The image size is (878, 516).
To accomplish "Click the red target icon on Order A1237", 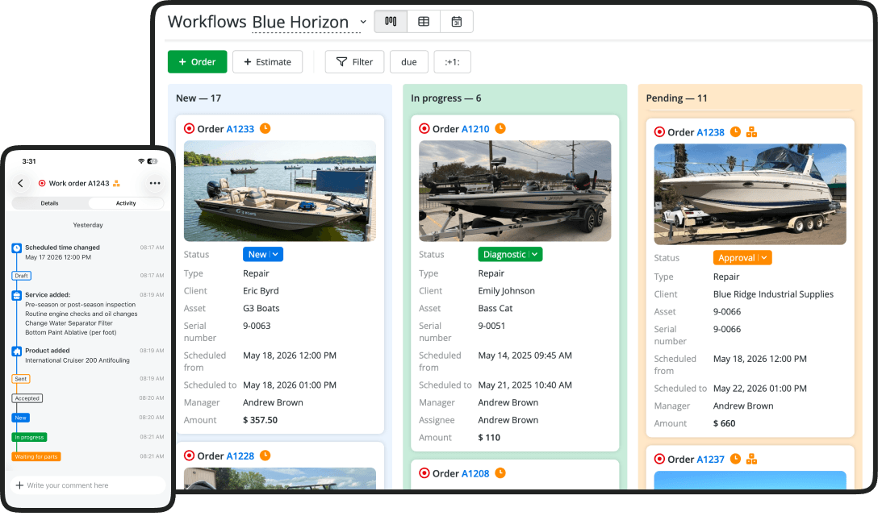I will coord(659,460).
